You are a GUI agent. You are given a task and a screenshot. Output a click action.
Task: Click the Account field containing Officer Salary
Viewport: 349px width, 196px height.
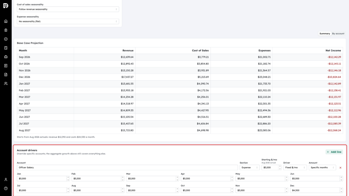point(127,167)
